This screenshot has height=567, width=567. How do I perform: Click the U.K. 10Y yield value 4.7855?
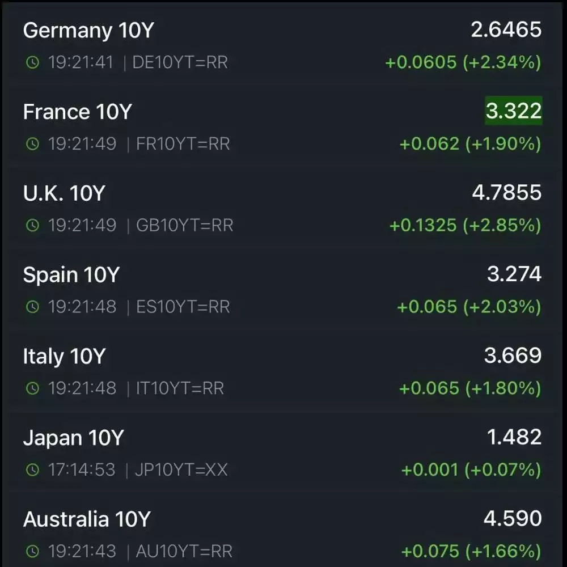click(x=505, y=193)
